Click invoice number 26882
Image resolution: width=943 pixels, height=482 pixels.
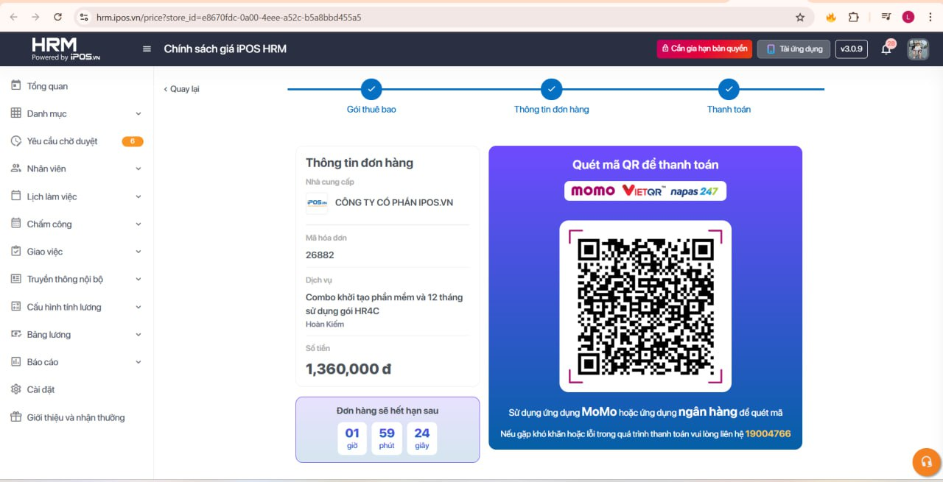(320, 255)
